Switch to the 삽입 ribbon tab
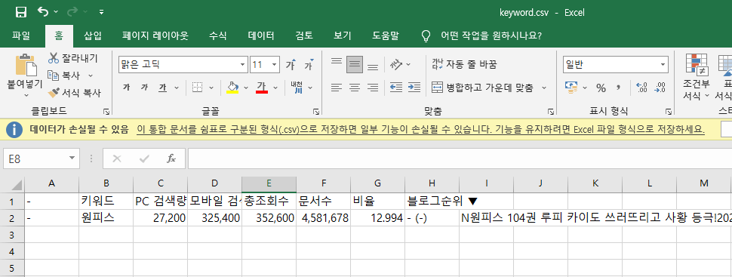The image size is (732, 277). pos(92,36)
